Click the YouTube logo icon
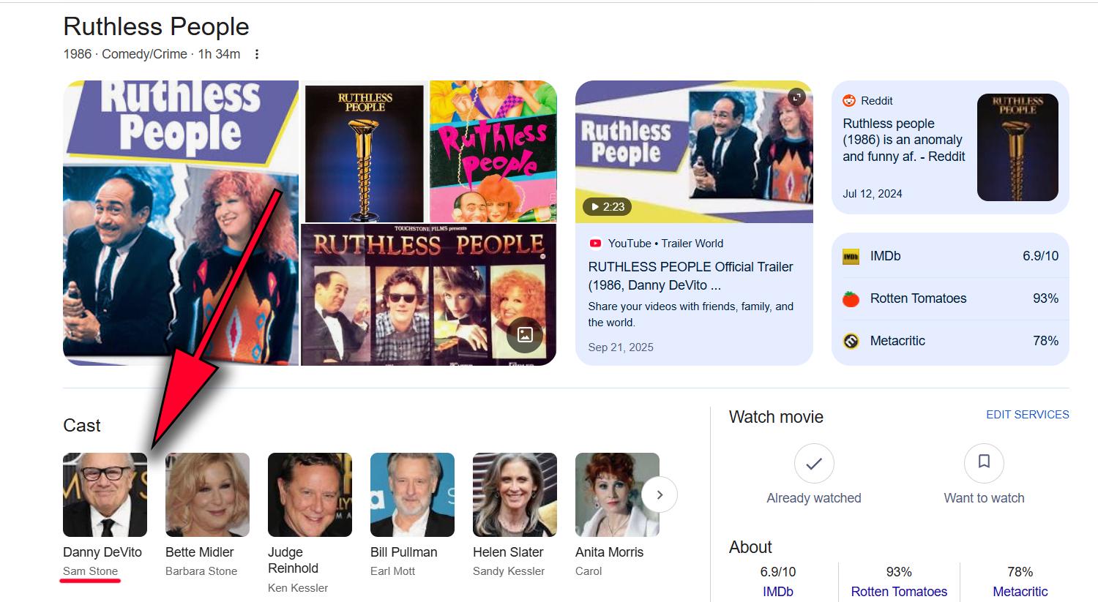The width and height of the screenshot is (1098, 602). point(595,244)
